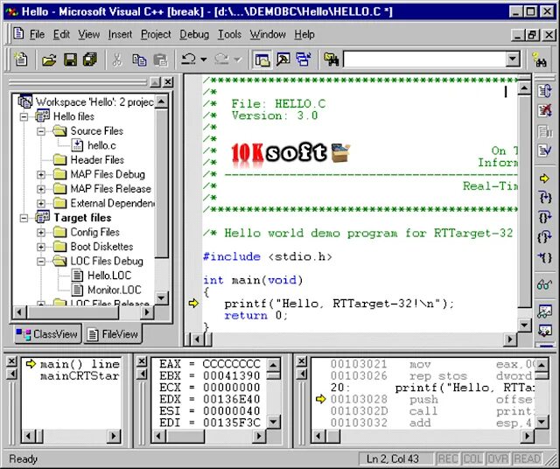Click the Redo arrow icon
This screenshot has width=560, height=469.
coord(221,59)
